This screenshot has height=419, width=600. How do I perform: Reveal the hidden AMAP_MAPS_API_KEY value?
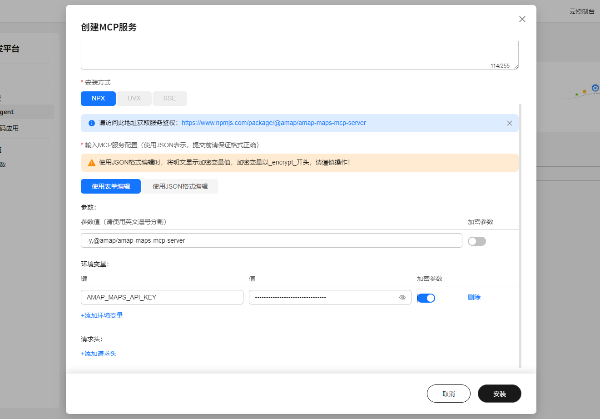click(402, 297)
